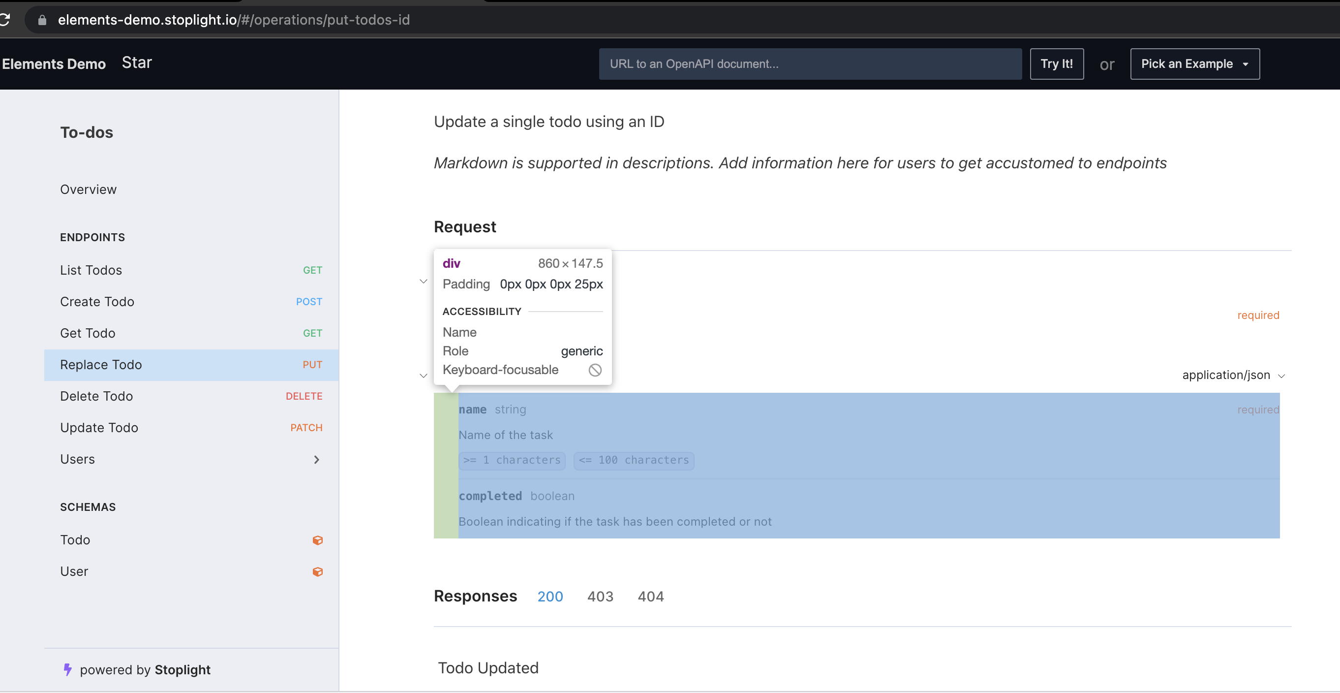The width and height of the screenshot is (1340, 693).
Task: Open the application/json content type dropdown
Action: [x=1233, y=375]
